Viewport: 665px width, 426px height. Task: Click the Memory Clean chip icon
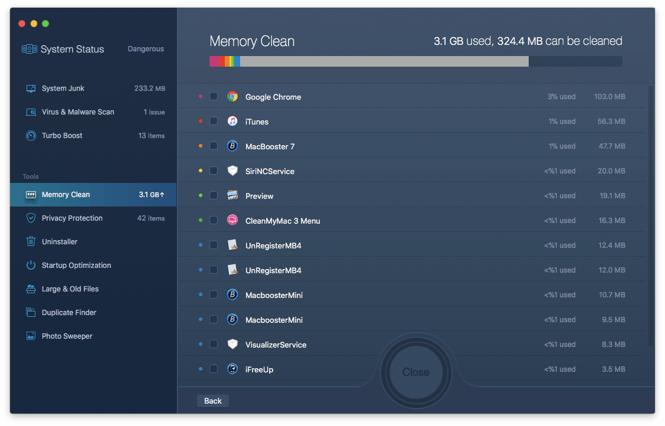[31, 195]
